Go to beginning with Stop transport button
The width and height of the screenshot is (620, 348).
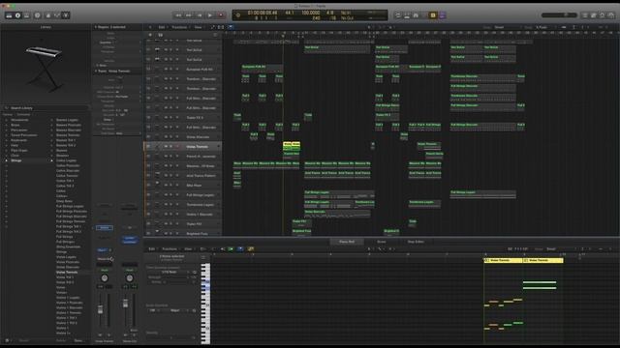tap(200, 15)
